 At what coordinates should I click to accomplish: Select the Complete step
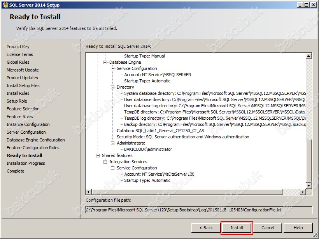pyautogui.click(x=16, y=171)
